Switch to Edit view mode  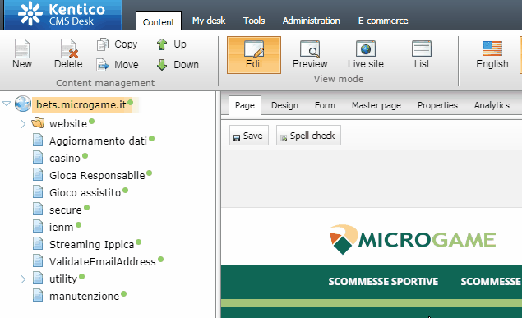pyautogui.click(x=254, y=55)
